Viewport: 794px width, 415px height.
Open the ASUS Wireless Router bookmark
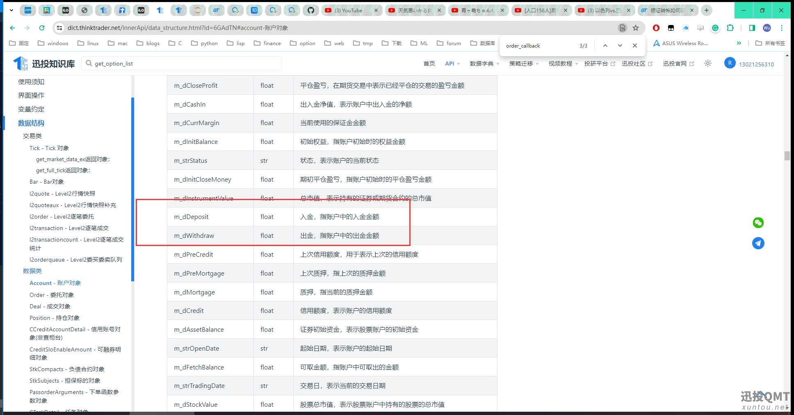pyautogui.click(x=681, y=43)
